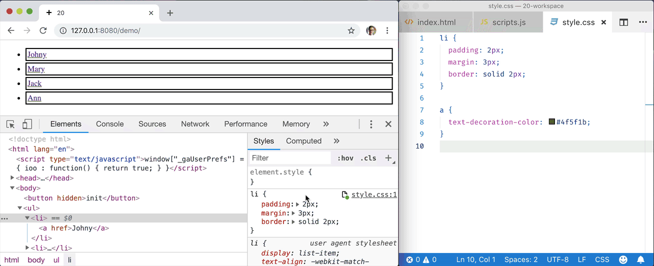This screenshot has height=266, width=654.
Task: Expand the collapsed second li node
Action: 27,248
